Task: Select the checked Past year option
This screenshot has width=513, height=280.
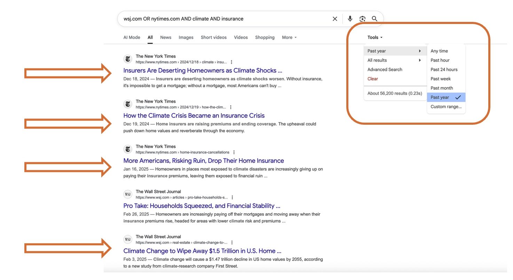Action: [446, 98]
